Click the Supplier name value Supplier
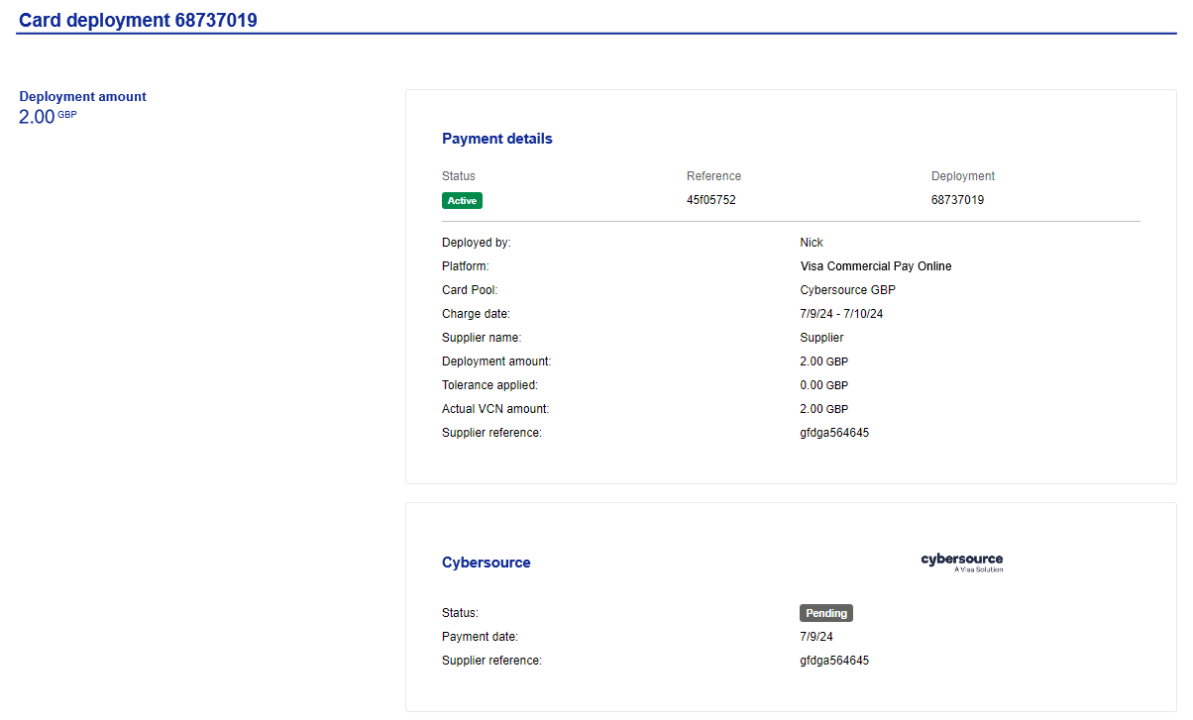Image resolution: width=1193 pixels, height=720 pixels. coord(821,338)
